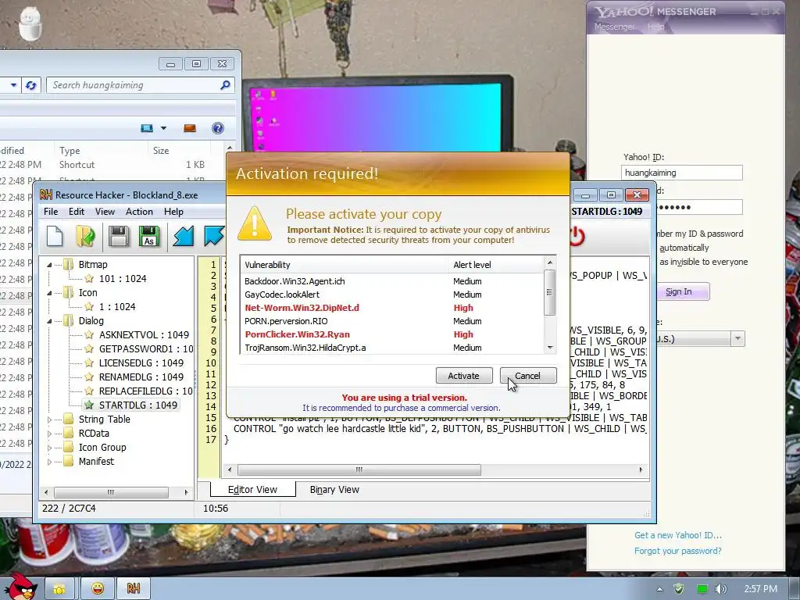Open the Messenger menu in Yahoo Messenger
800x600 pixels.
[x=614, y=27]
